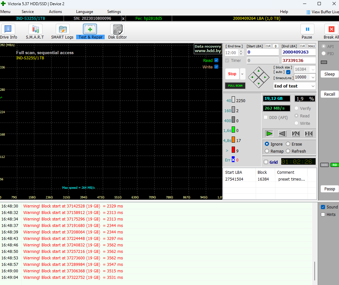This screenshot has height=285, width=339.
Task: Click the Recall button
Action: click(330, 94)
